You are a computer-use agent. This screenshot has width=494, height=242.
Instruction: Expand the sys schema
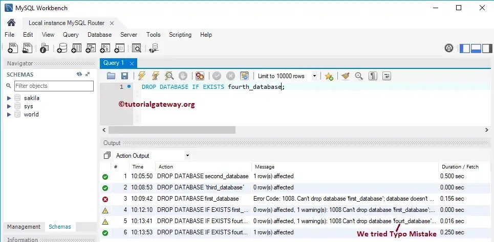pyautogui.click(x=9, y=106)
